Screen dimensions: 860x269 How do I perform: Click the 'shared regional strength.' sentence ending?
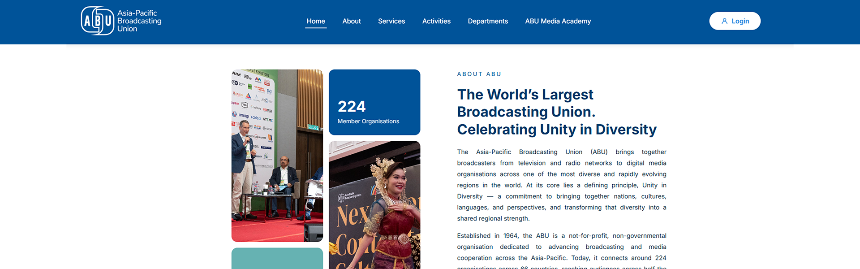493,218
